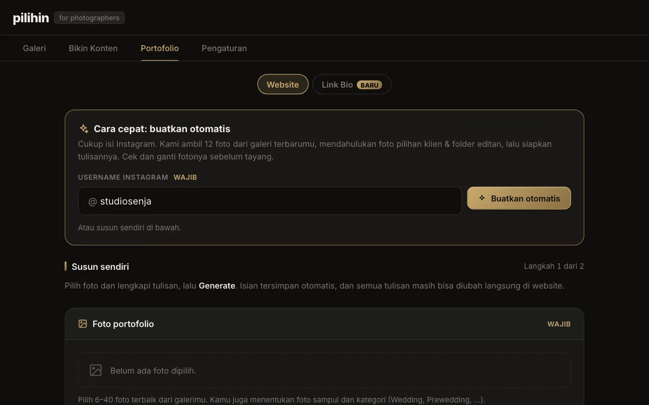
Task: Select the Website pill toggle
Action: point(283,85)
